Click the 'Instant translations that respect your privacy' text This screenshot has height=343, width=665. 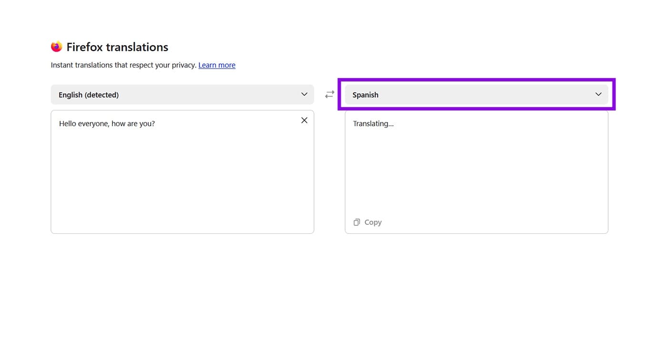(x=123, y=65)
